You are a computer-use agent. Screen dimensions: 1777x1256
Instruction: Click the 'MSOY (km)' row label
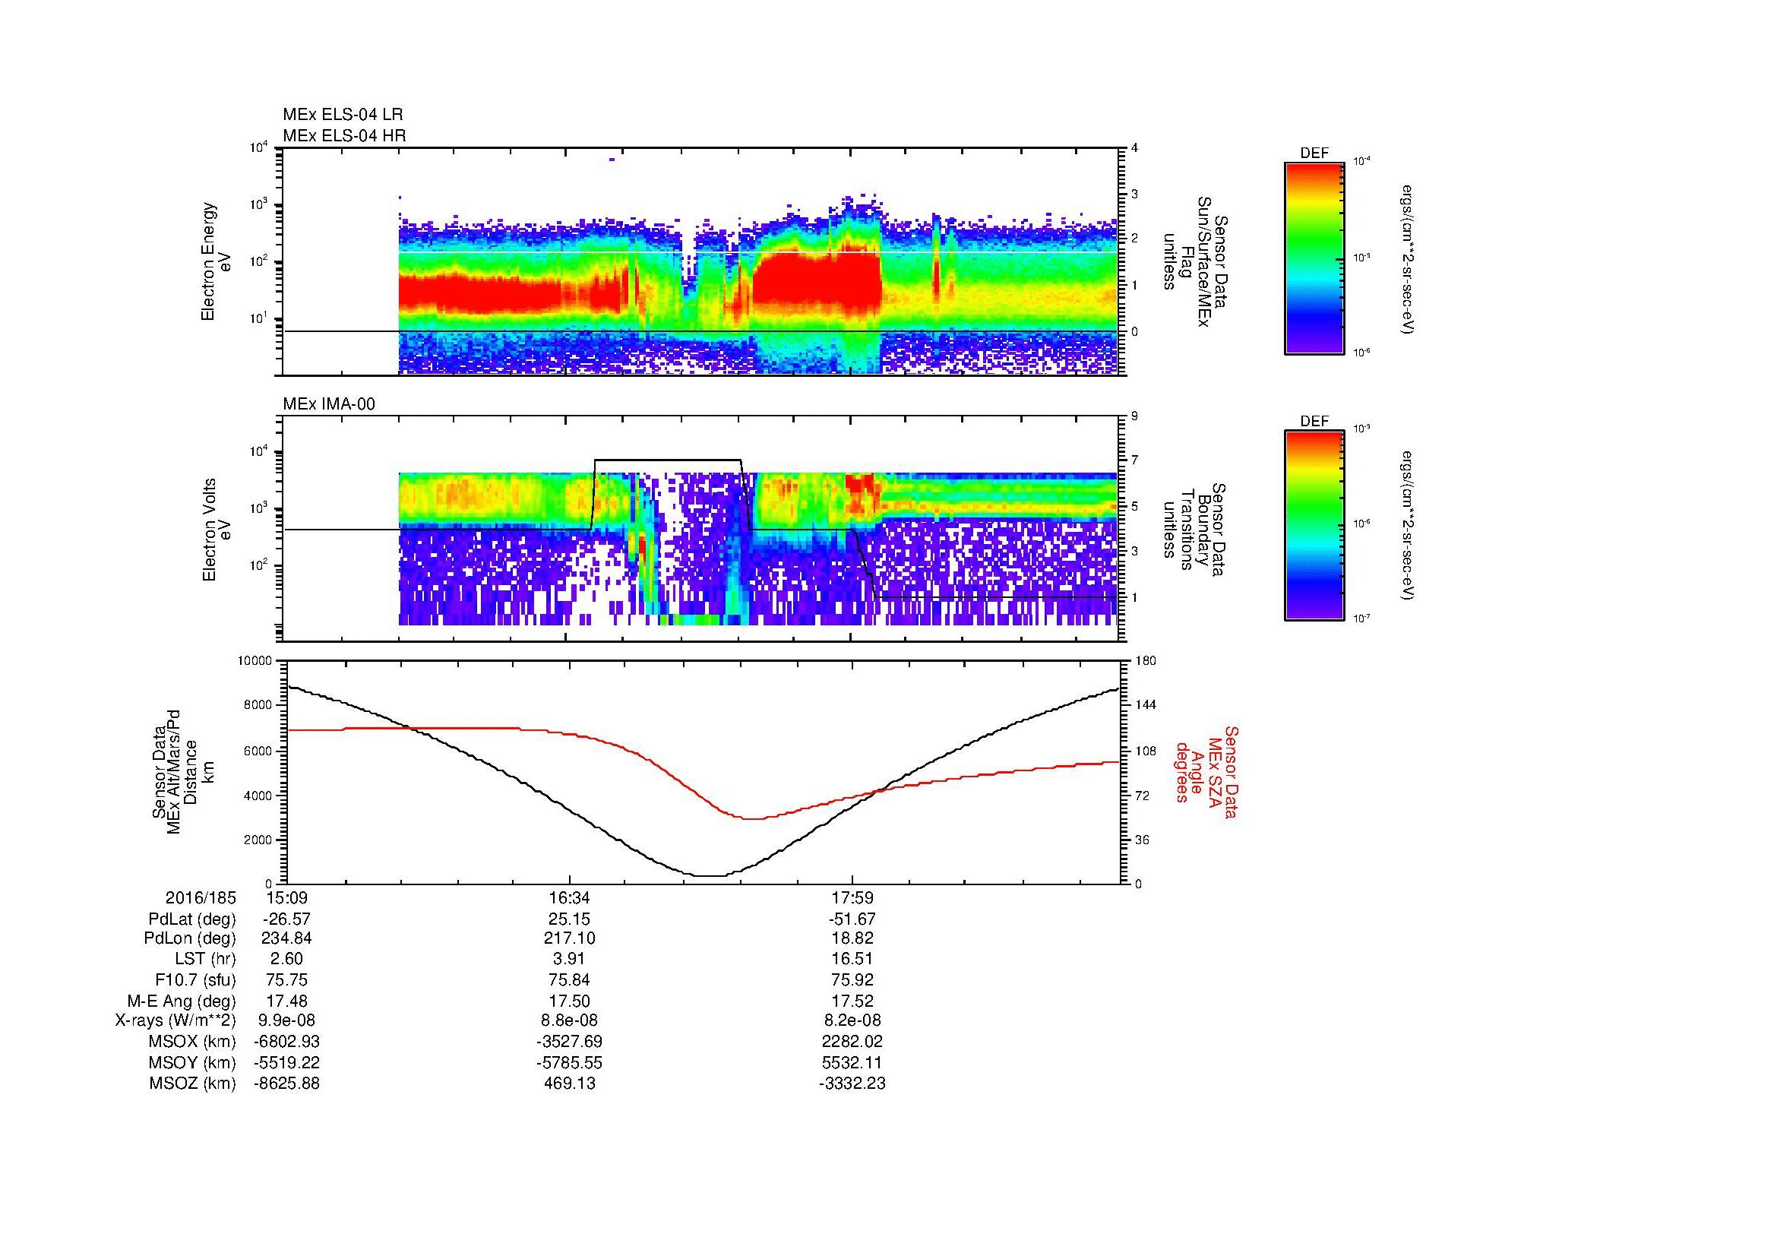pos(193,1062)
